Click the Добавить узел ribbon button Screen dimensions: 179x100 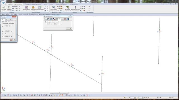click(x=4, y=9)
